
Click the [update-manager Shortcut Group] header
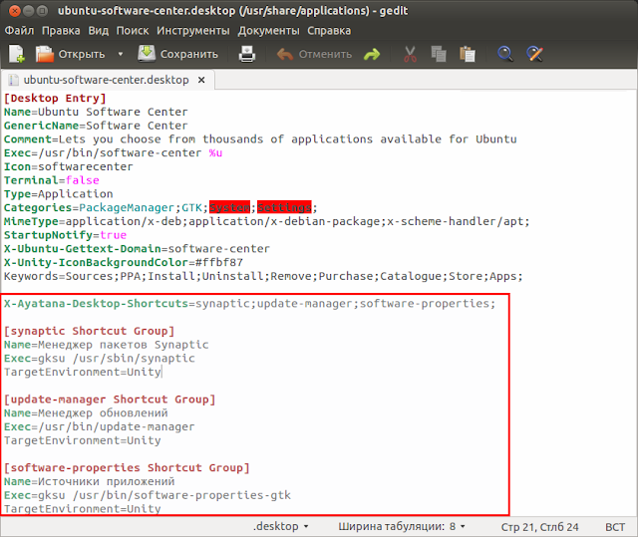pos(110,400)
